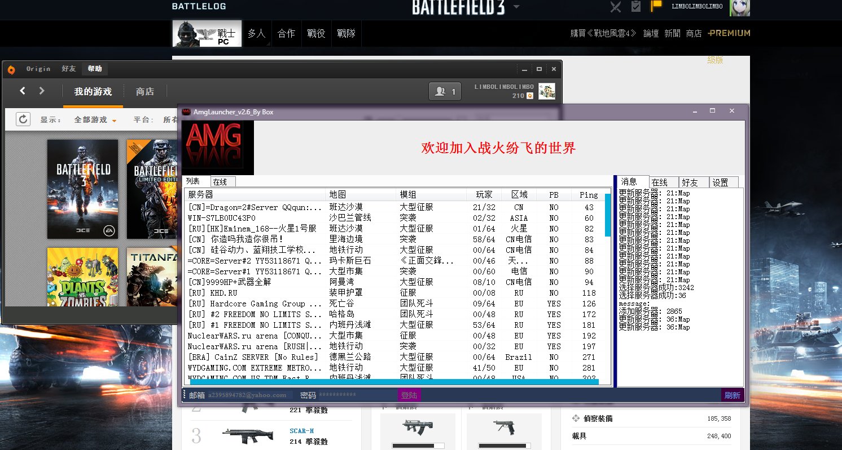The width and height of the screenshot is (842, 450).
Task: Go forward with Origin's right arrow
Action: (42, 91)
